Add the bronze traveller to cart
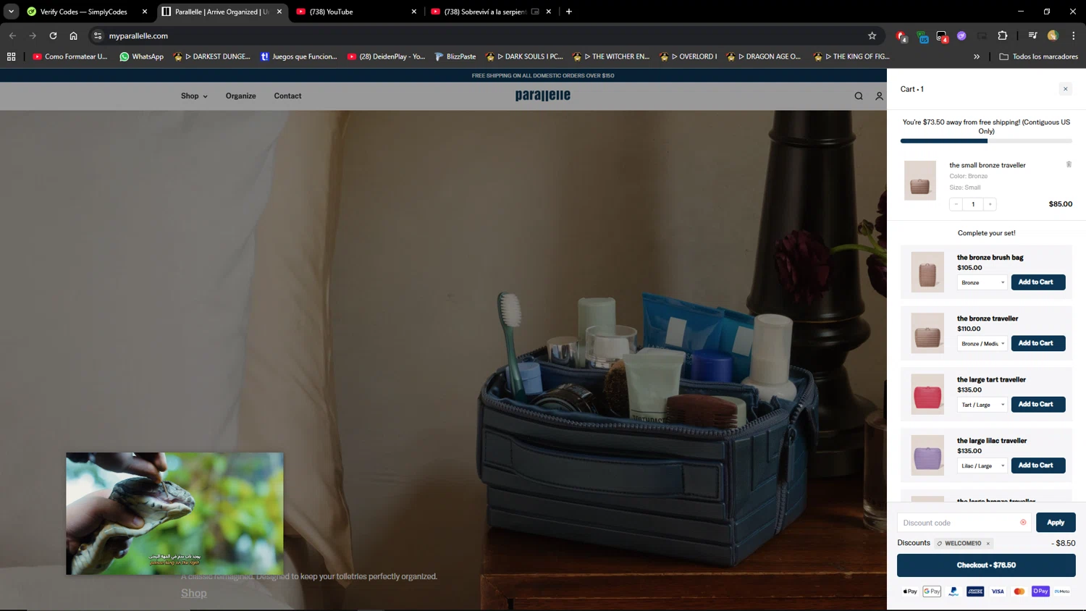This screenshot has height=611, width=1086. [x=1037, y=343]
